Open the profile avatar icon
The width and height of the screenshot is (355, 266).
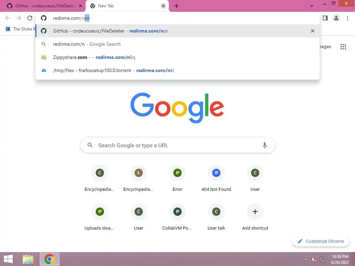click(336, 18)
